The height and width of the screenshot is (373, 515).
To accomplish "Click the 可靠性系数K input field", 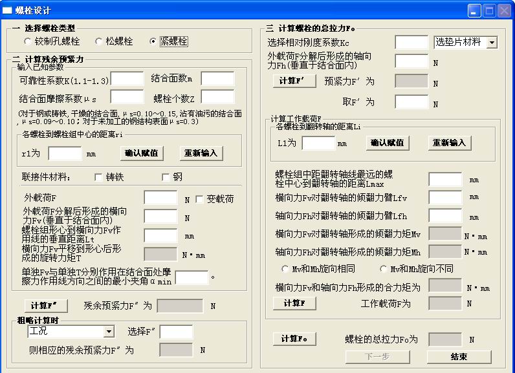I will pos(127,79).
